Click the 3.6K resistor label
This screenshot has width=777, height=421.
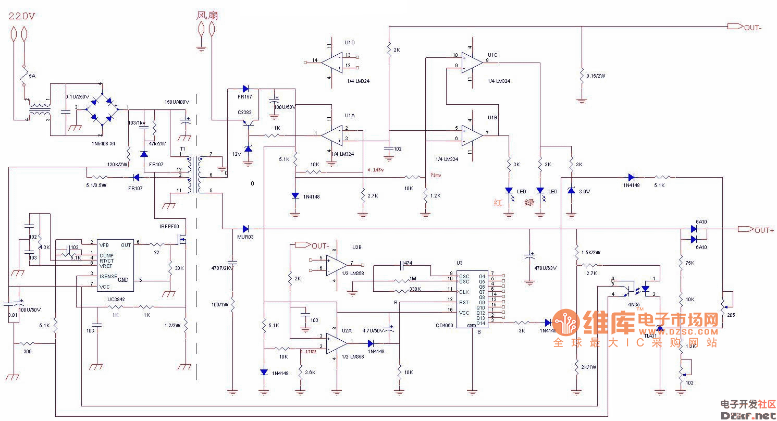point(310,372)
